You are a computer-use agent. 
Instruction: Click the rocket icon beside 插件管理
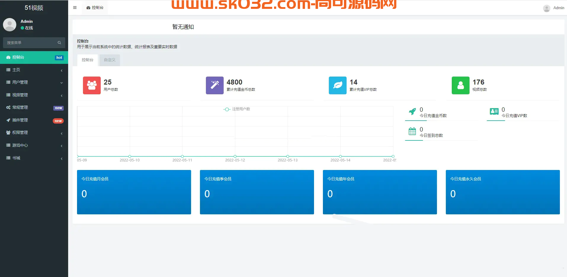(8, 120)
